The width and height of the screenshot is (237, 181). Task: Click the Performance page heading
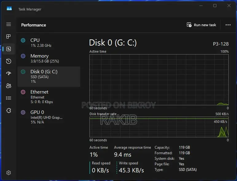click(x=34, y=25)
